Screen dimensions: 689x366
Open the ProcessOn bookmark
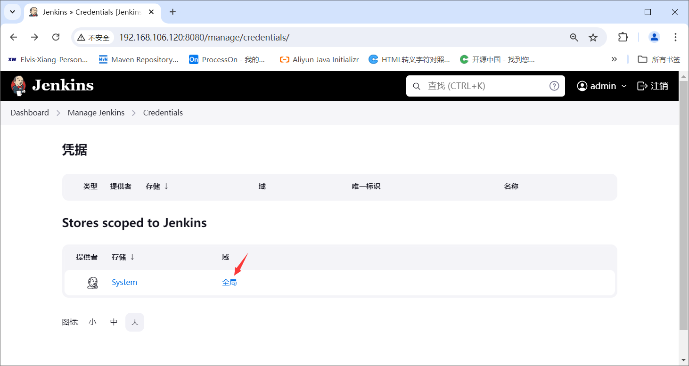point(227,59)
